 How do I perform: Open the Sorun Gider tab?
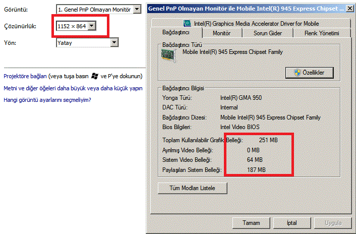pos(267,33)
